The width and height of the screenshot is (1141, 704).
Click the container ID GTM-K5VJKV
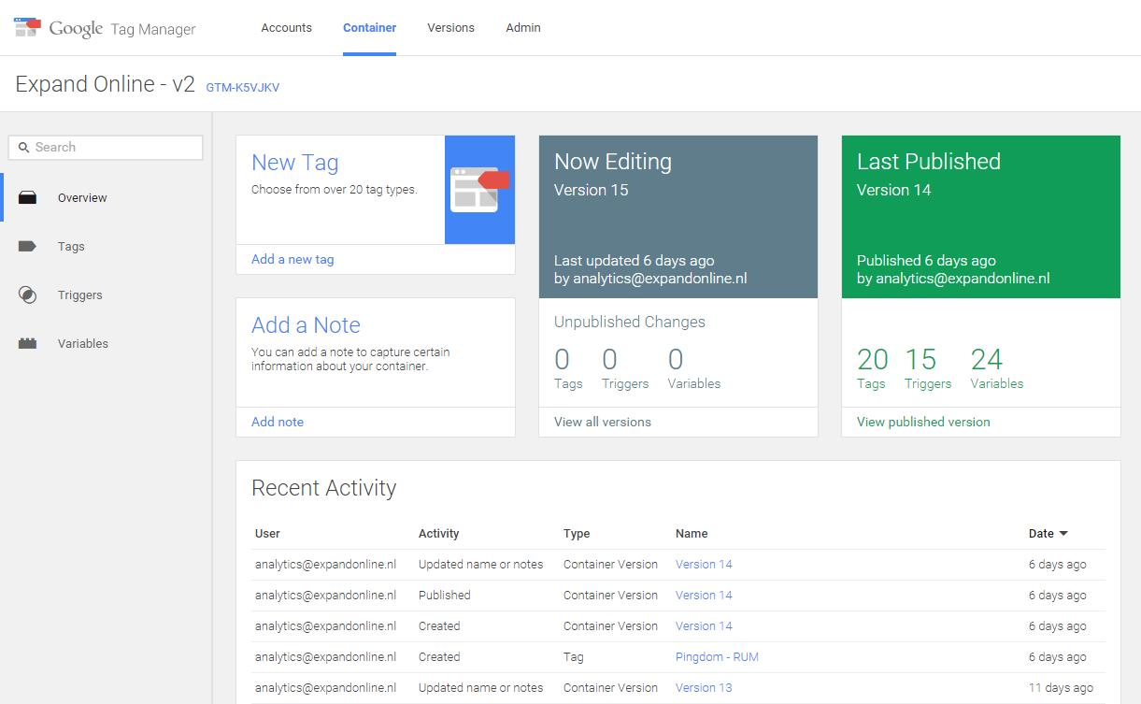[243, 88]
